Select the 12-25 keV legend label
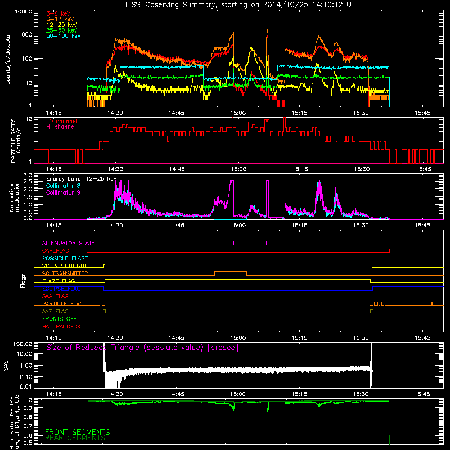The height and width of the screenshot is (450, 450). [62, 25]
